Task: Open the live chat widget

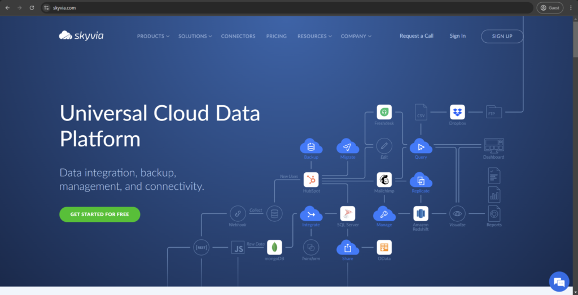Action: [559, 282]
